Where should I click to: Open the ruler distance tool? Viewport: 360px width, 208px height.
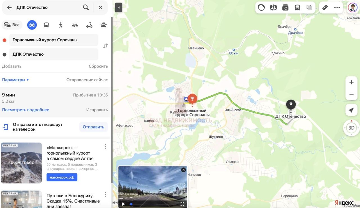(325, 8)
